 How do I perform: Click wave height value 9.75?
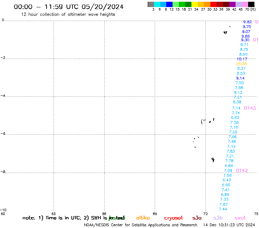[247, 27]
